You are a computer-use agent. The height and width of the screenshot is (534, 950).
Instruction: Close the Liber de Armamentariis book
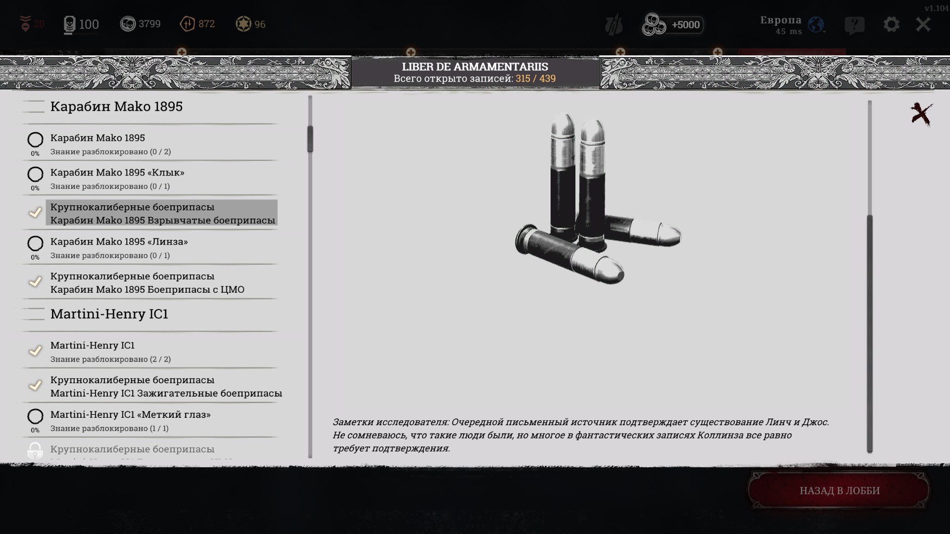[x=921, y=114]
